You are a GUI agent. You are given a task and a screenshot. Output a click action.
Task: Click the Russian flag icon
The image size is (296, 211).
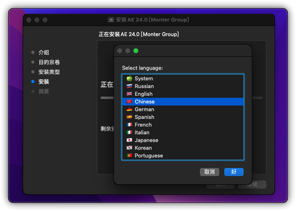pos(129,86)
